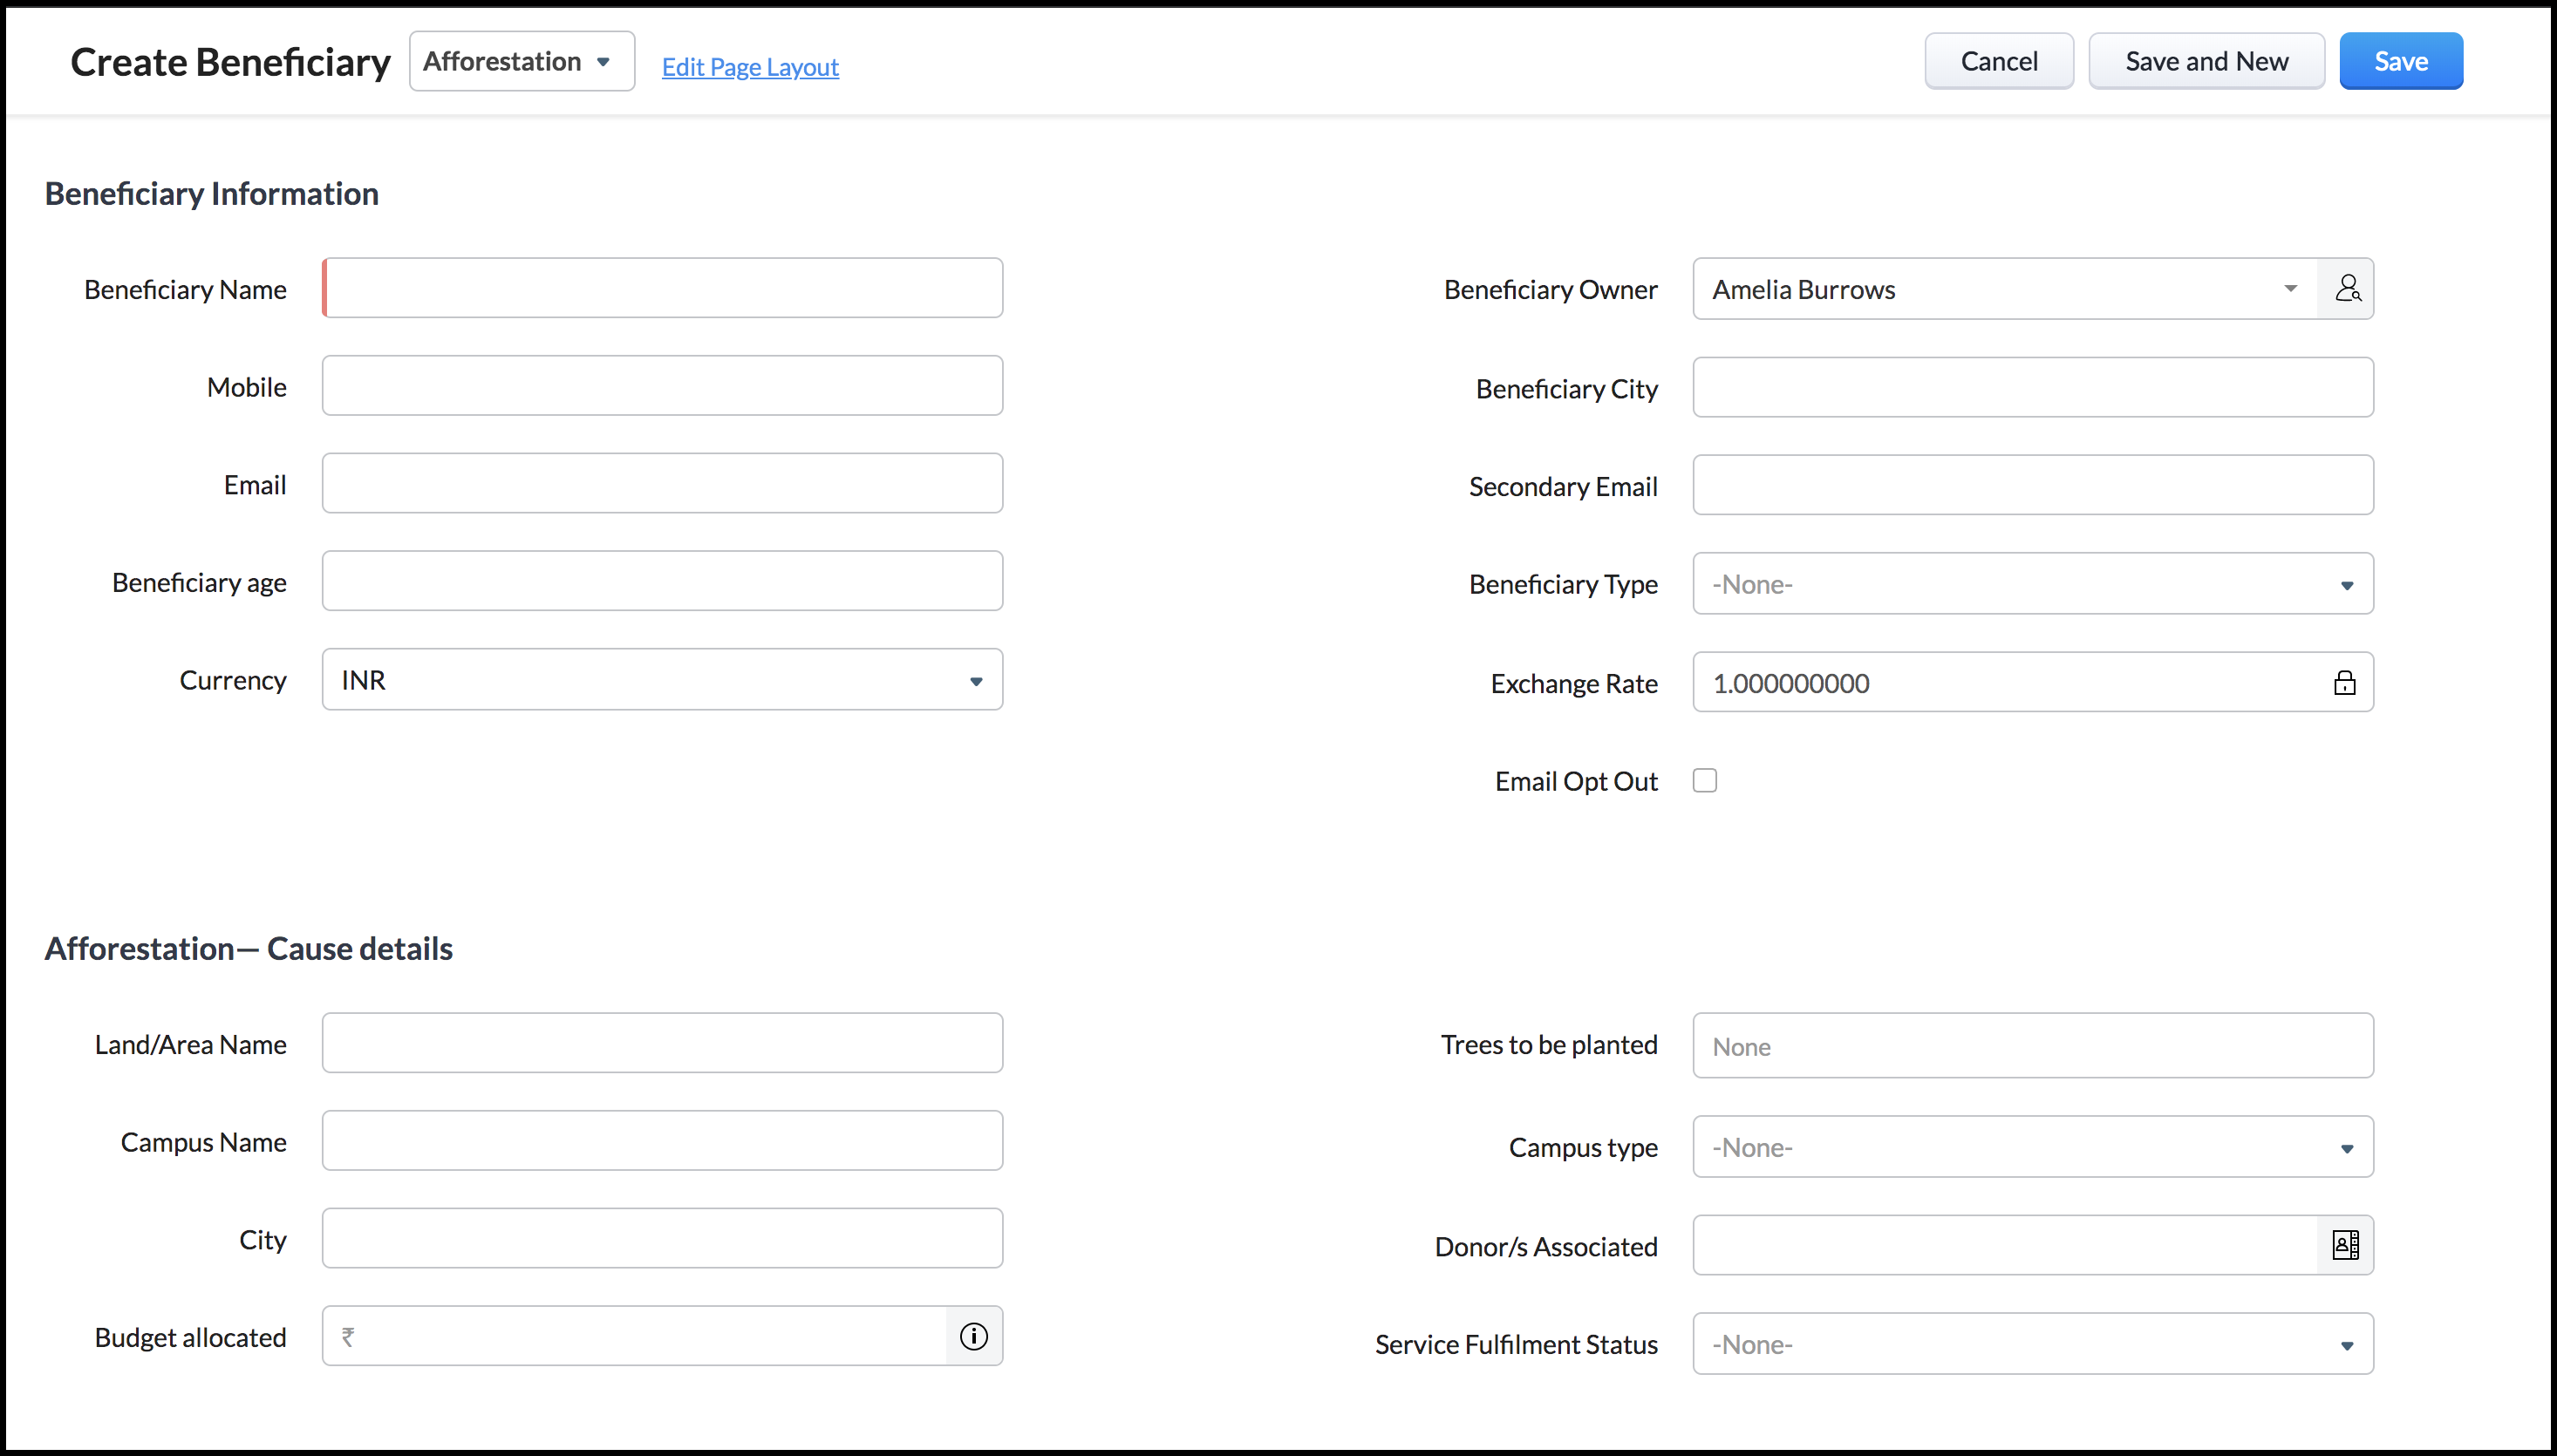Expand the Campus type dropdown

coord(2032,1147)
